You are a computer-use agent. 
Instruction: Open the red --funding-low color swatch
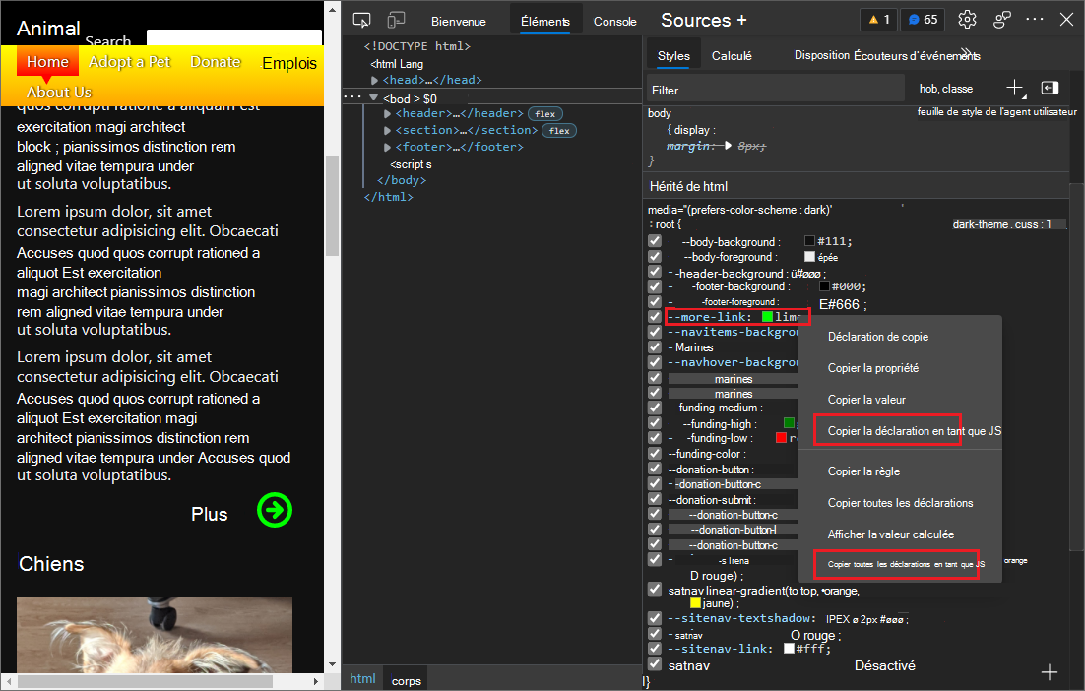coord(781,438)
